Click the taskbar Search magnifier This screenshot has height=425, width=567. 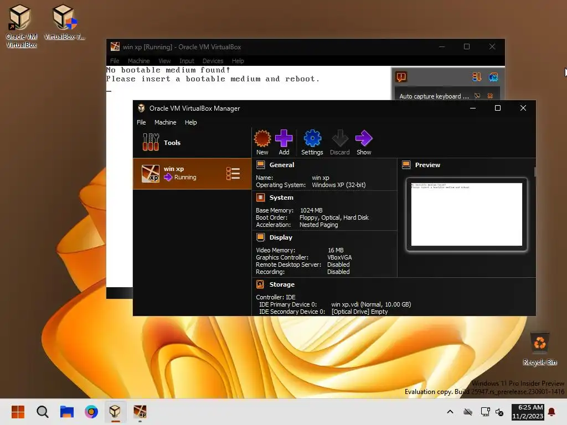click(42, 412)
